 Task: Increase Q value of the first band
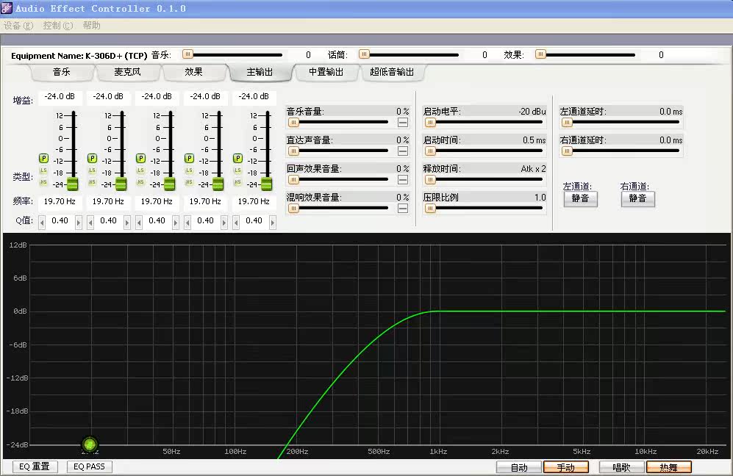79,221
